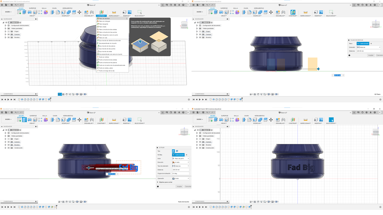
Task: Clear Plano selection with X in Plano de desfase dialog
Action: coord(371,44)
